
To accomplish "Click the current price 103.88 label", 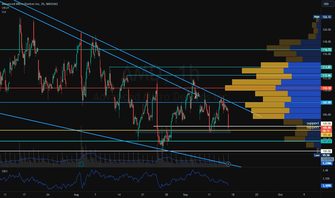I will (x=327, y=127).
